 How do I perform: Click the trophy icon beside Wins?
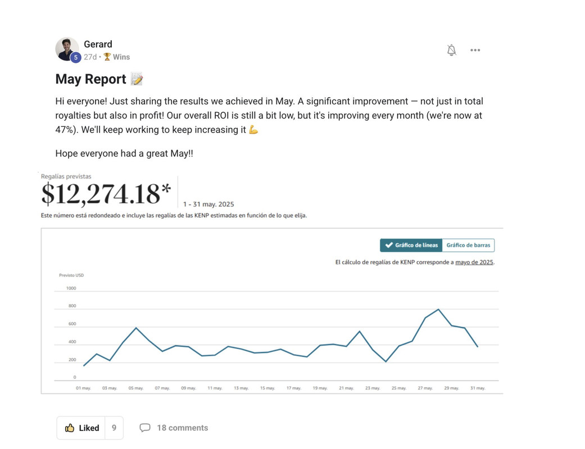click(x=107, y=57)
